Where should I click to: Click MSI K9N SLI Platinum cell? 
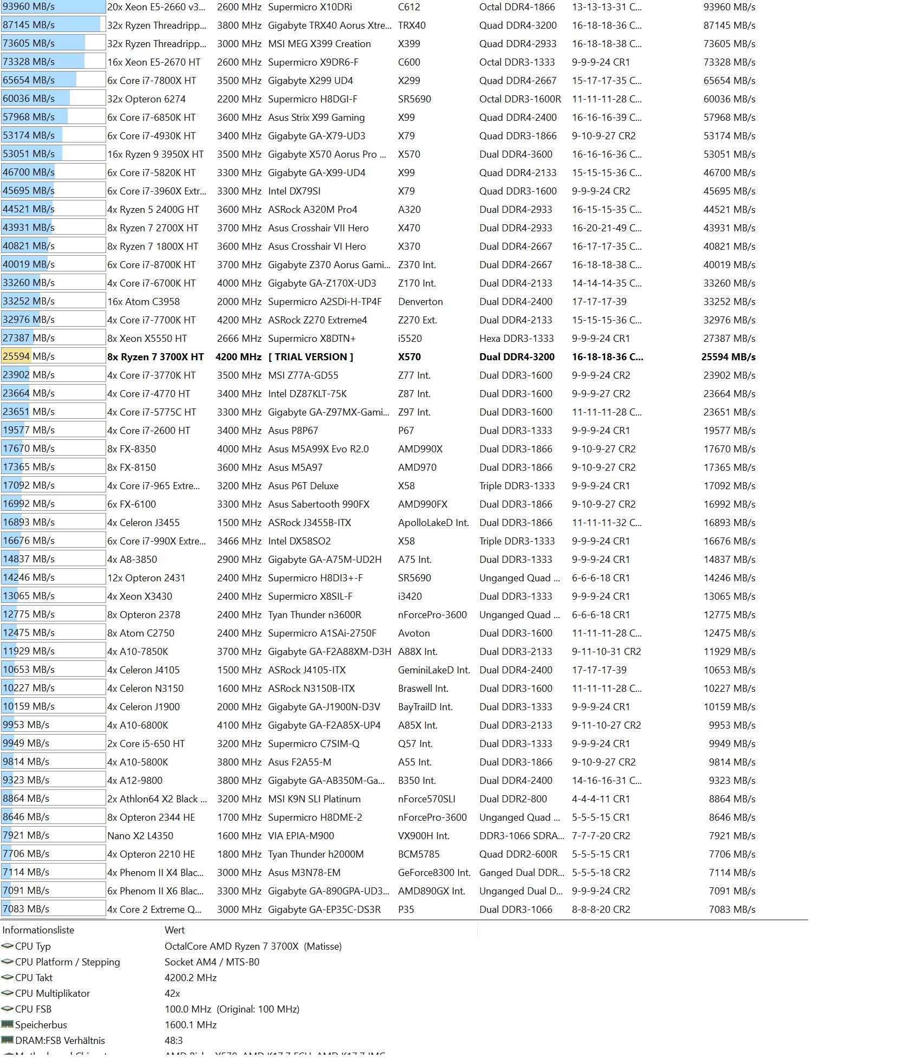click(314, 799)
